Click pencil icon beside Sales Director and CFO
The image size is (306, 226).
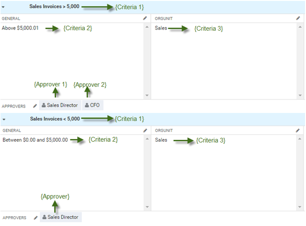click(35, 106)
